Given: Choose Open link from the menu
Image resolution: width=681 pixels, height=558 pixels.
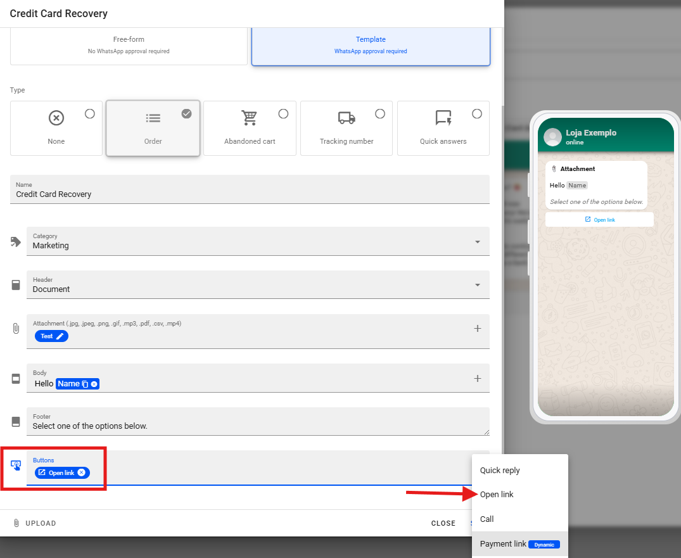Looking at the screenshot, I should click(x=497, y=495).
